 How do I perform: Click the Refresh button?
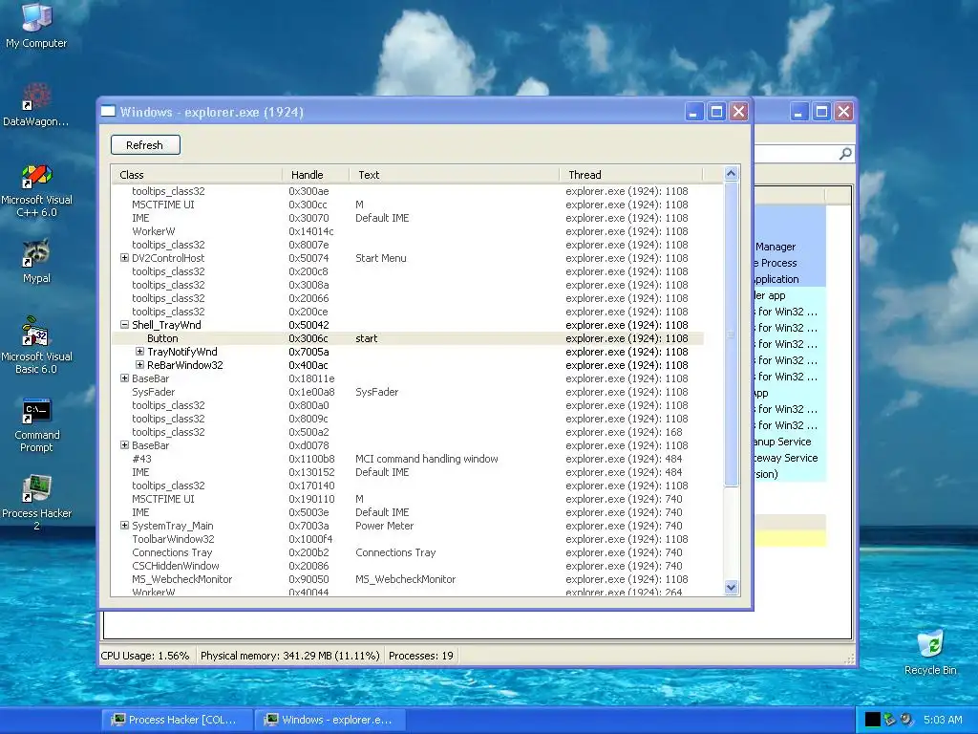pos(145,145)
